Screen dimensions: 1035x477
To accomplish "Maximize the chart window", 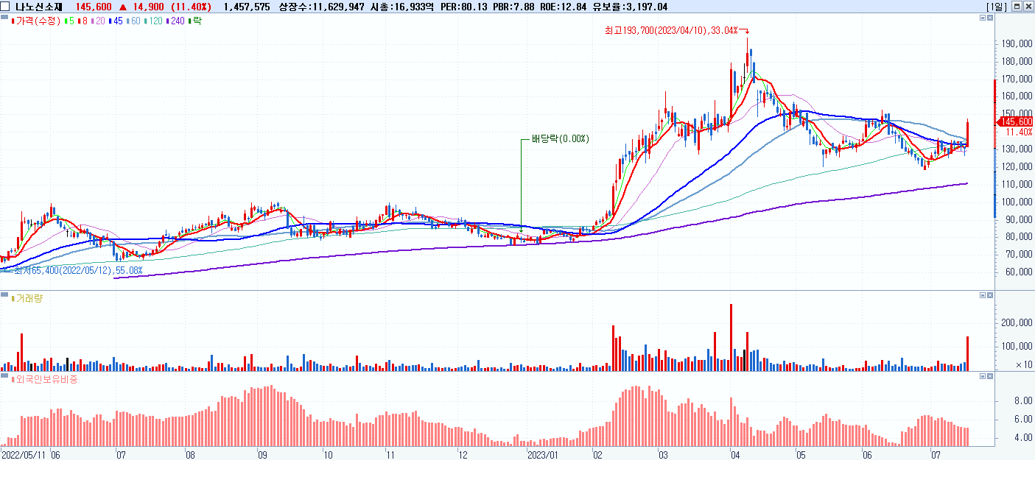I will click(1017, 7).
